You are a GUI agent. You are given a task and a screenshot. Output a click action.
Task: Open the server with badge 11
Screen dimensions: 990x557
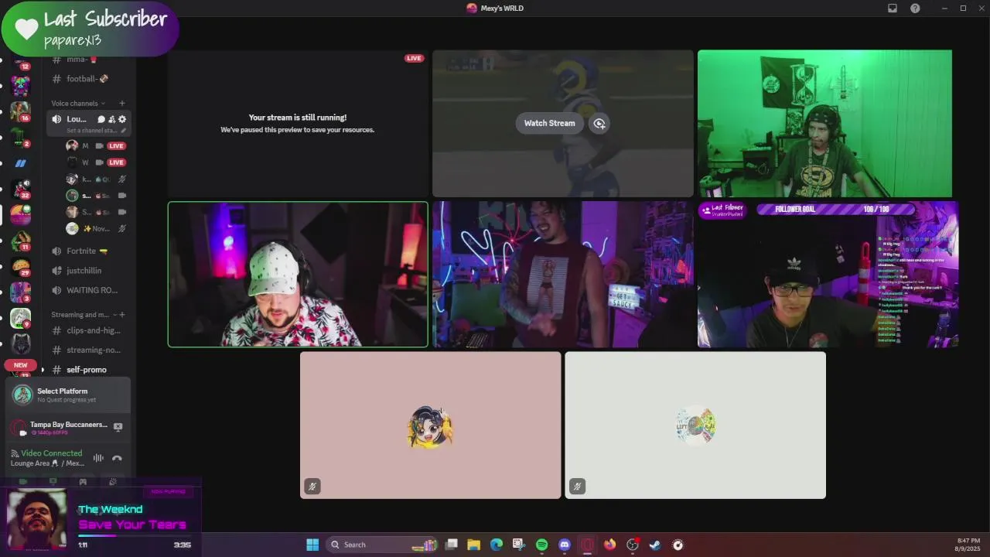(x=20, y=241)
